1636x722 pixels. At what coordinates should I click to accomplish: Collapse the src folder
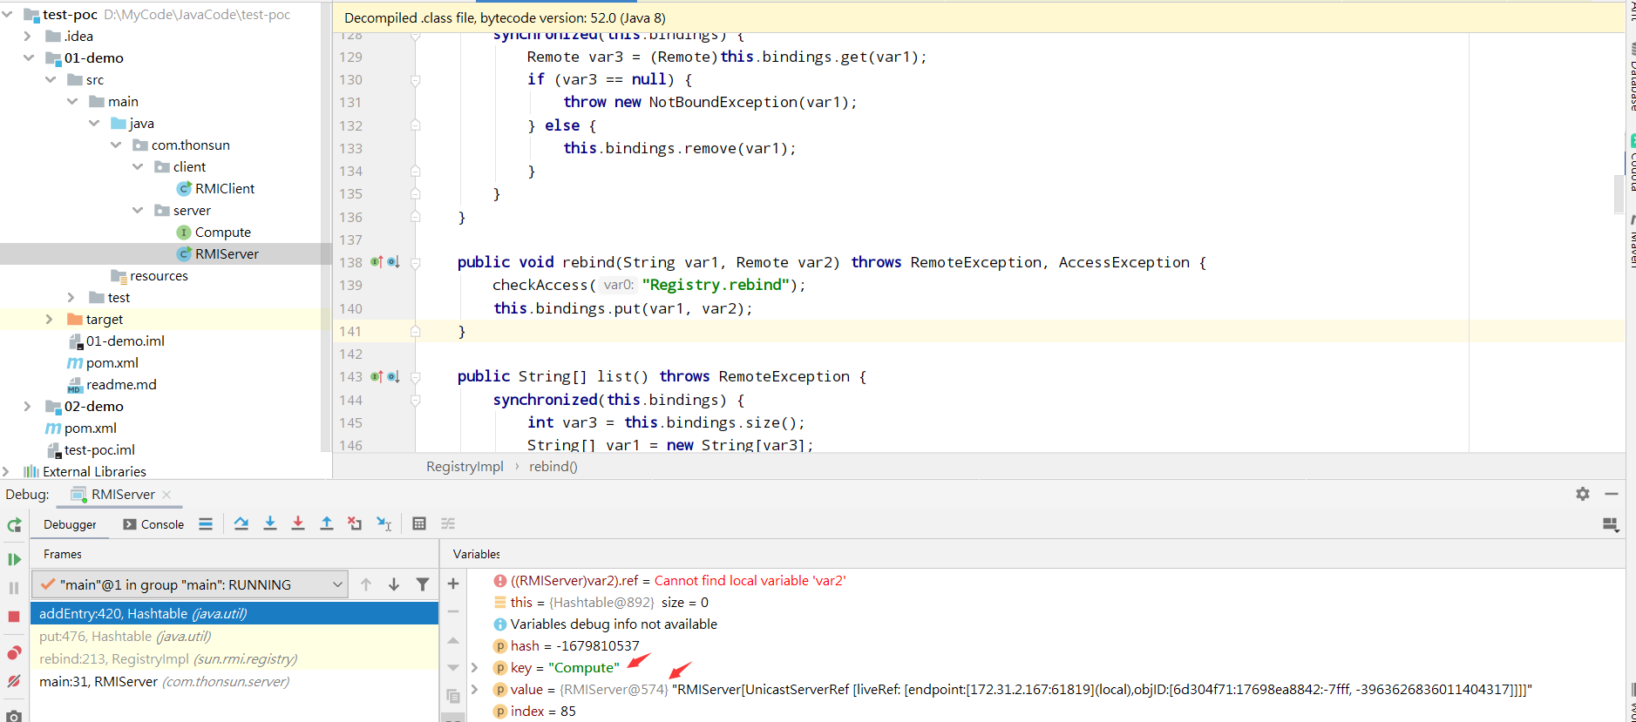51,79
